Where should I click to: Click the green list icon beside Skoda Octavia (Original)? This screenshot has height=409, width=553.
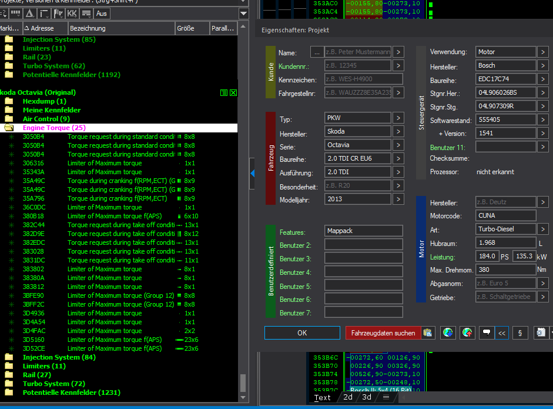(x=224, y=93)
